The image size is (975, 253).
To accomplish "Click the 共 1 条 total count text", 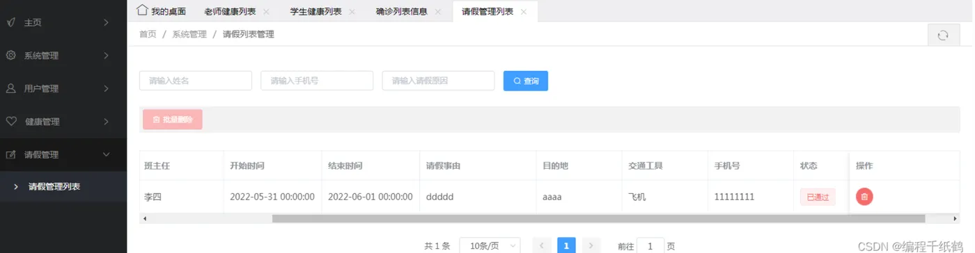I will tap(437, 246).
